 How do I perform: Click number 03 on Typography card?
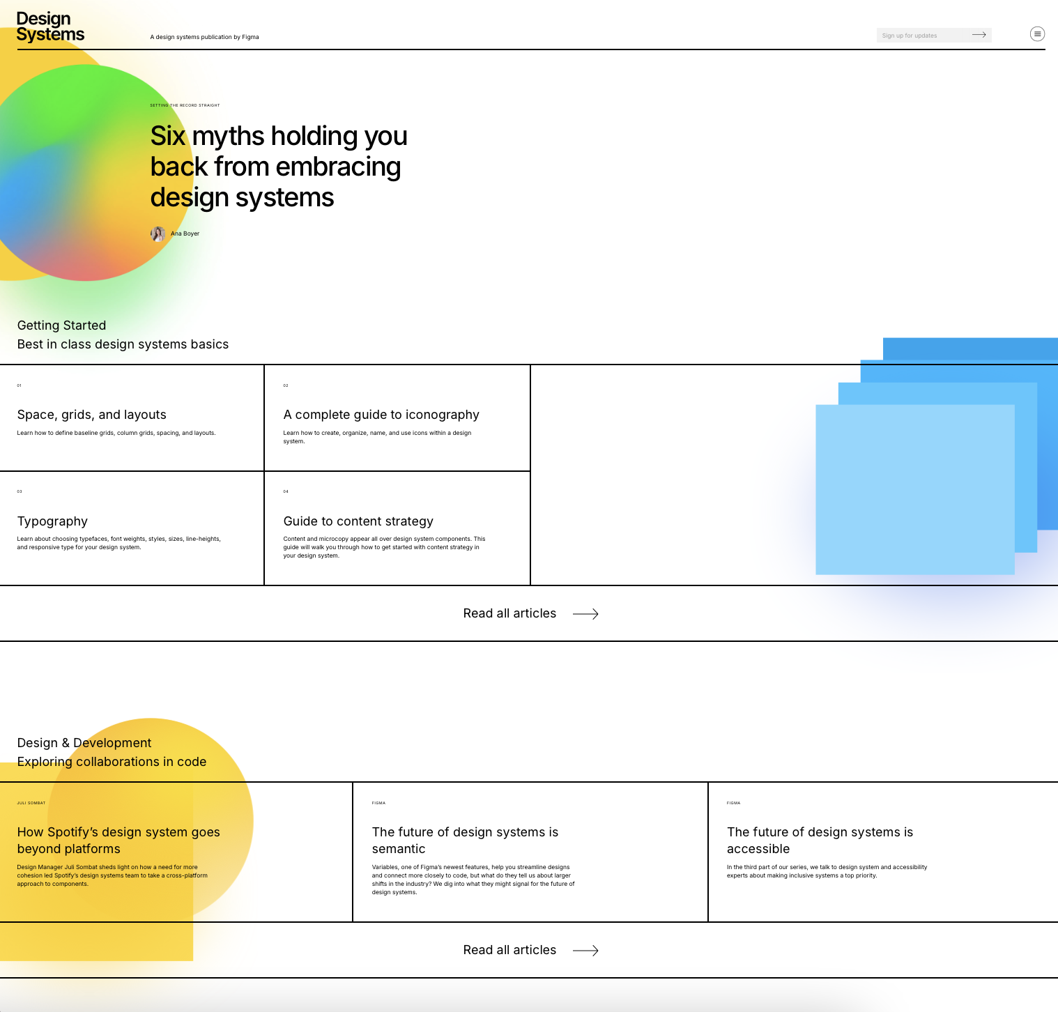click(x=20, y=491)
